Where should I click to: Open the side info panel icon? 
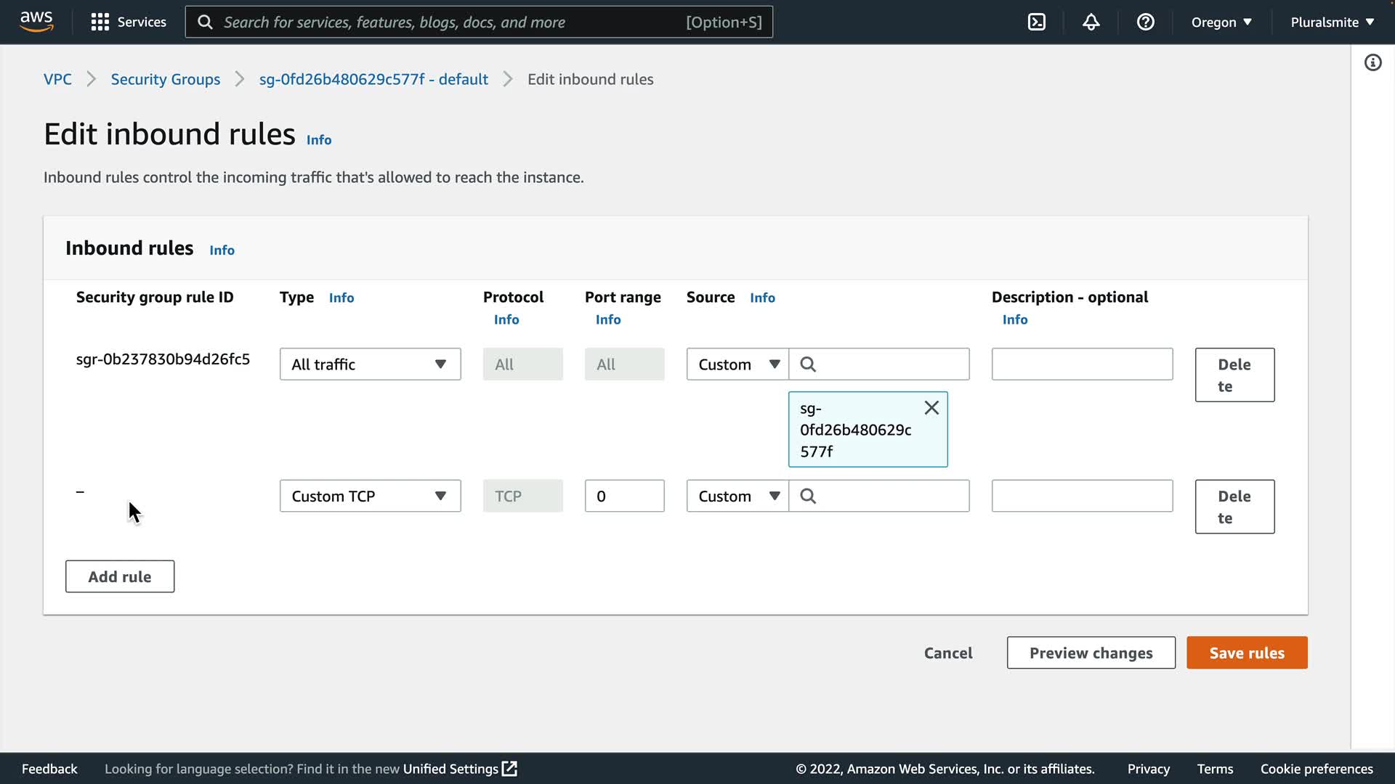pyautogui.click(x=1372, y=62)
